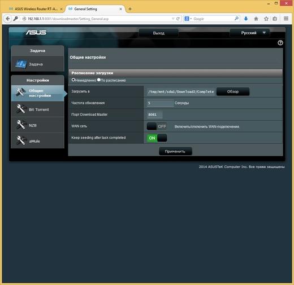Click the blue Задача task icon
Screen dimensions: 294x285
point(21,64)
